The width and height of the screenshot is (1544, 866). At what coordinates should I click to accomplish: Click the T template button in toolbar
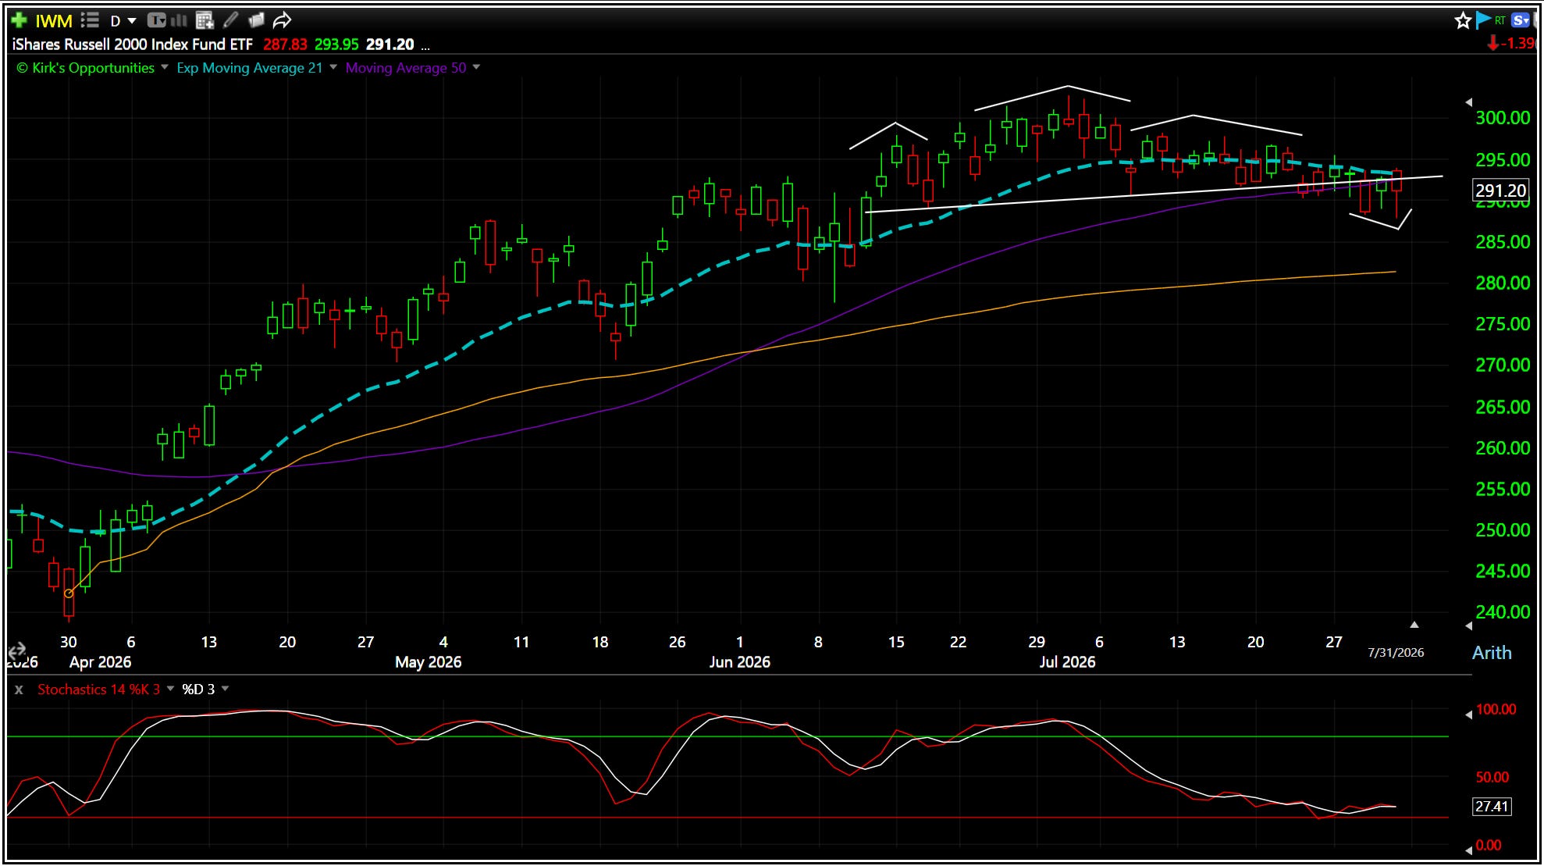[x=156, y=20]
